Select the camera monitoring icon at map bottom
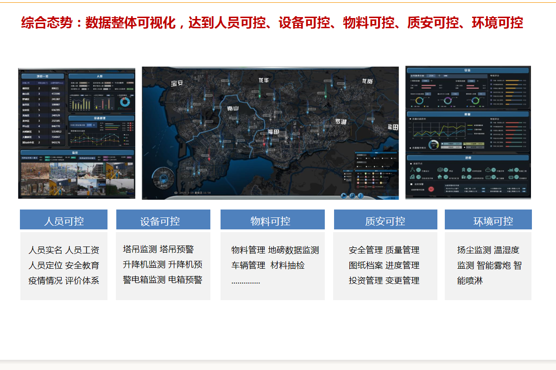 pyautogui.click(x=344, y=196)
